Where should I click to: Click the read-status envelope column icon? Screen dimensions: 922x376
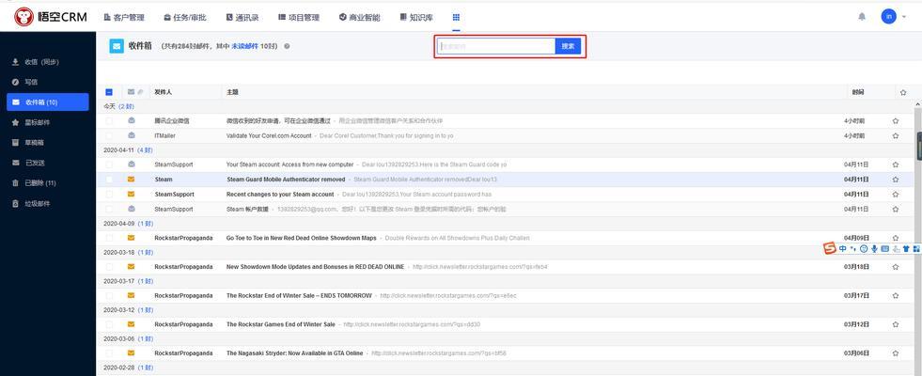(x=132, y=92)
